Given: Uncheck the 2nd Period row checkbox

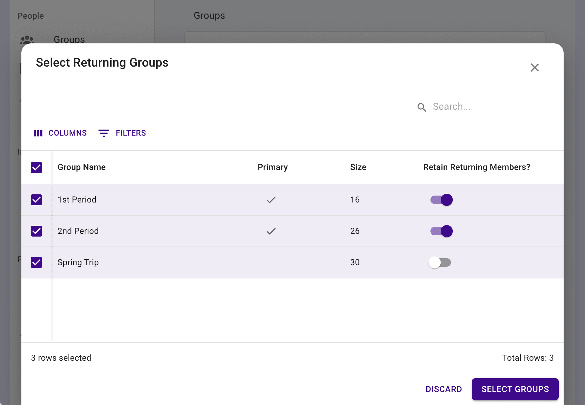Looking at the screenshot, I should tap(36, 231).
